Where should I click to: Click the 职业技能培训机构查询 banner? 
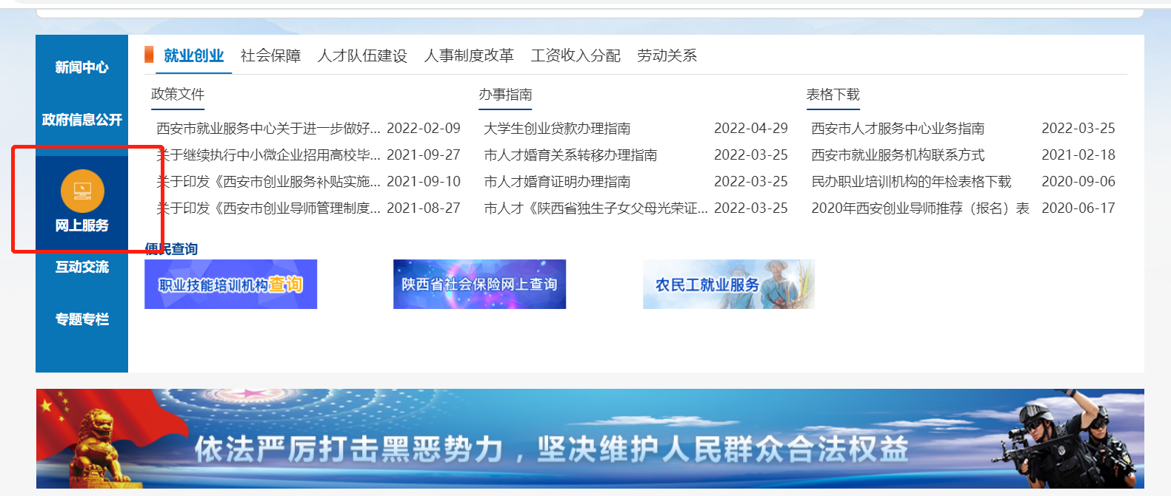(230, 284)
